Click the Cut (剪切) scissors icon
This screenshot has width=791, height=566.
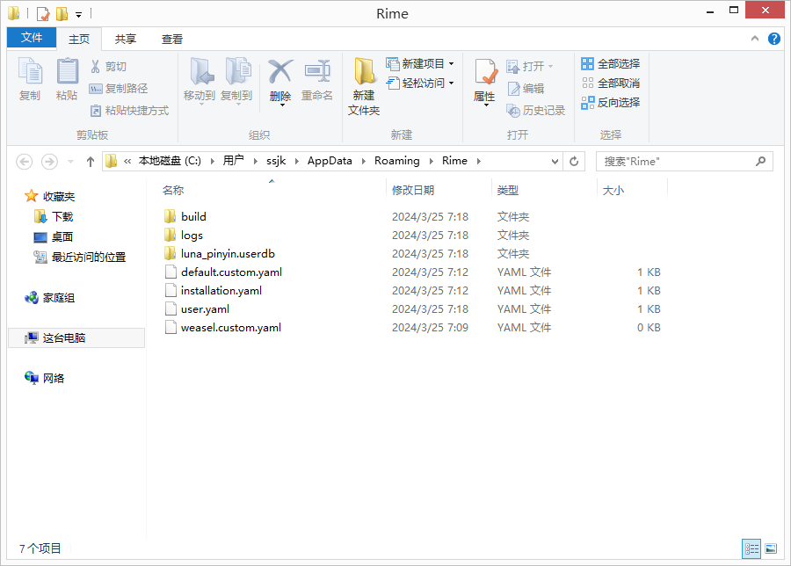pyautogui.click(x=95, y=66)
